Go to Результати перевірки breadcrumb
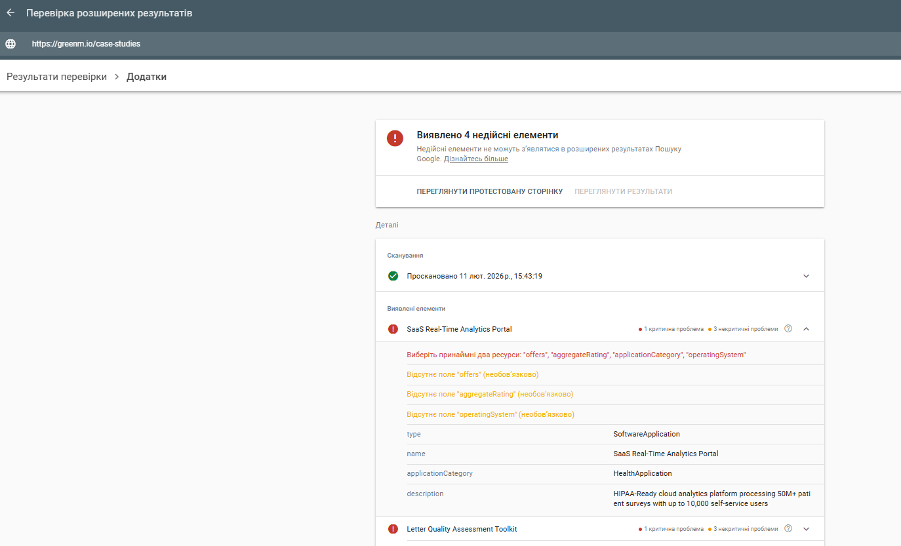This screenshot has width=901, height=546. coord(56,77)
